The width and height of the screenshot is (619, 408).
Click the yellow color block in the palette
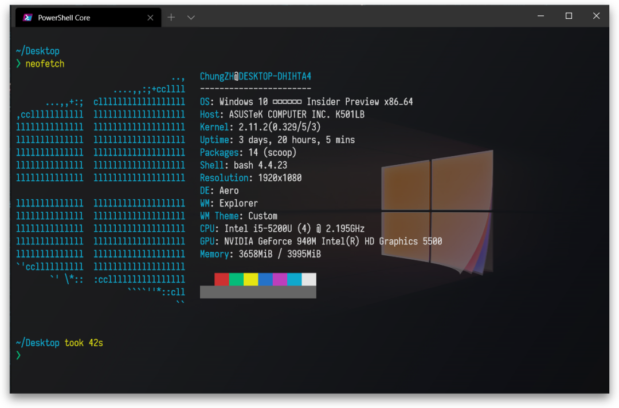click(x=250, y=279)
